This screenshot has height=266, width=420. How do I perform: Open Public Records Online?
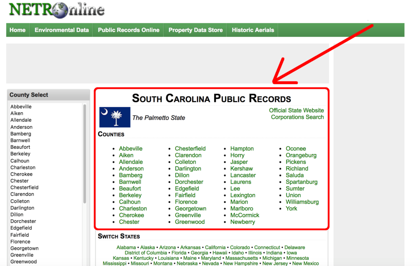(x=128, y=30)
